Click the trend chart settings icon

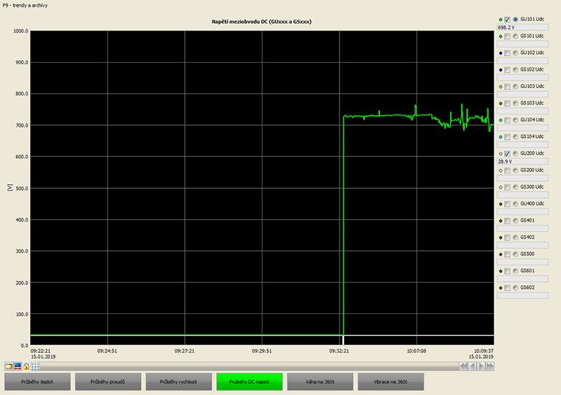17,366
